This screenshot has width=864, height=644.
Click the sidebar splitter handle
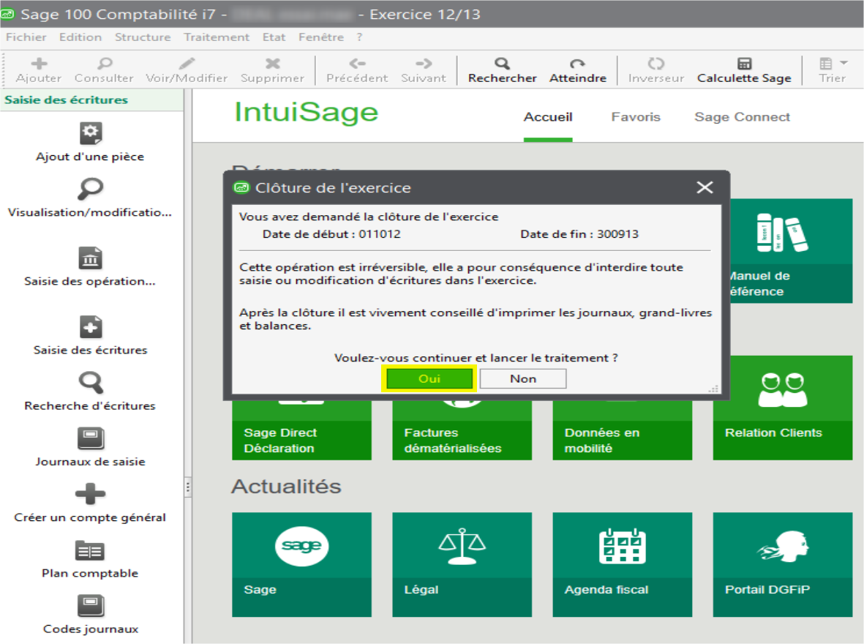coord(187,487)
